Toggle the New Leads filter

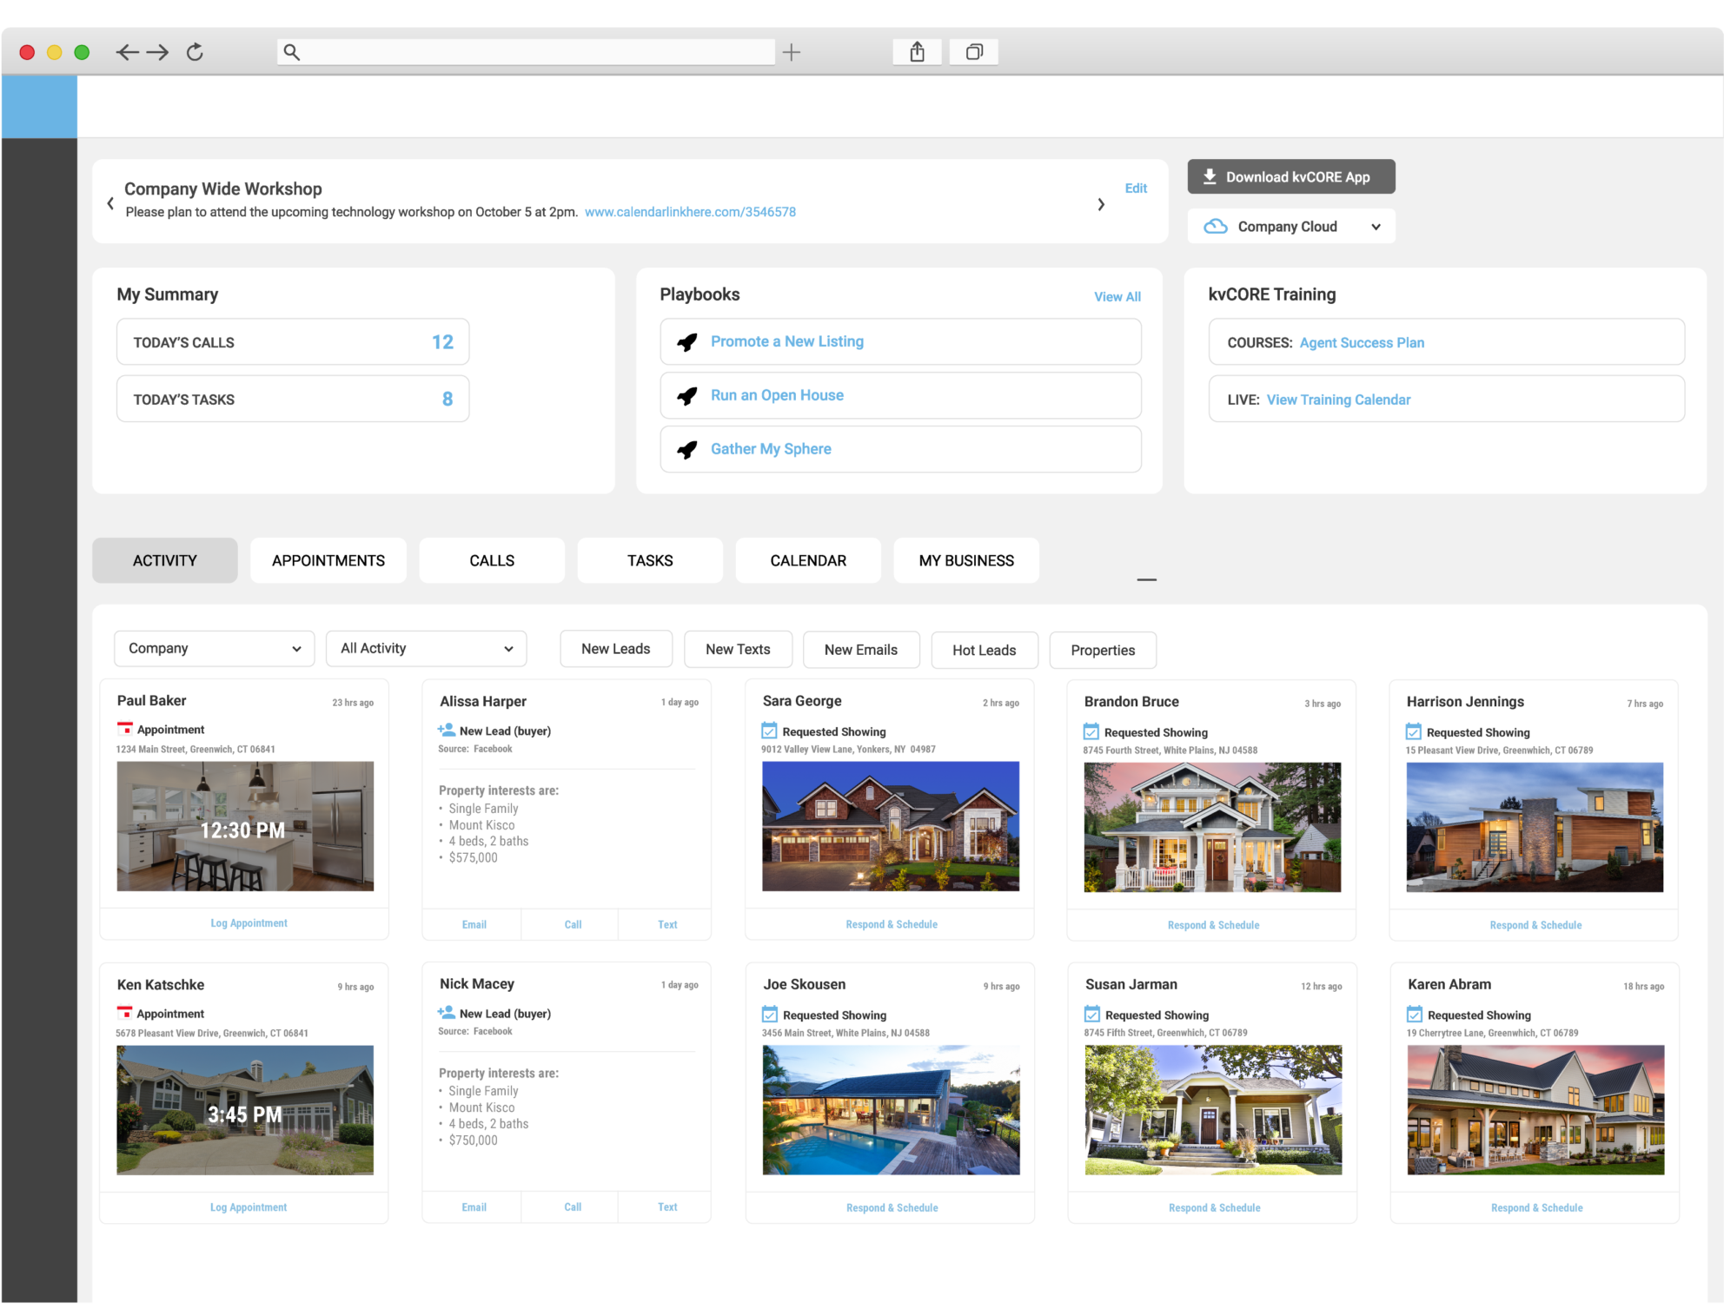pyautogui.click(x=615, y=649)
